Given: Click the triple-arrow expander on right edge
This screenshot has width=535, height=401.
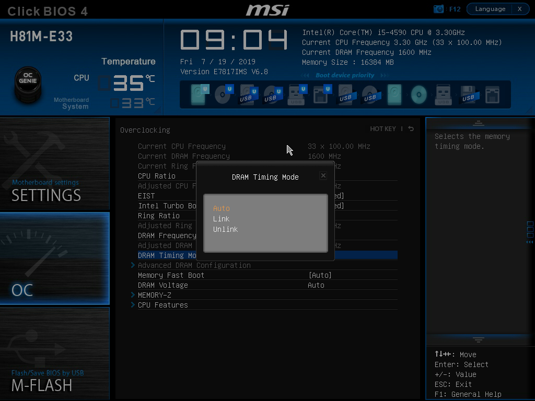Looking at the screenshot, I should point(530,242).
